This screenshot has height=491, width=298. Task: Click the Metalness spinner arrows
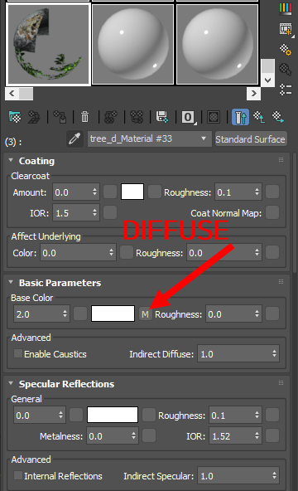[x=134, y=435]
